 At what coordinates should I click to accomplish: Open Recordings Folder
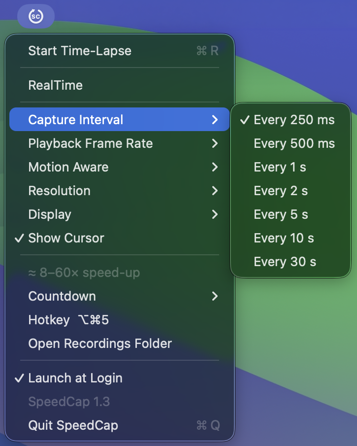point(119,343)
